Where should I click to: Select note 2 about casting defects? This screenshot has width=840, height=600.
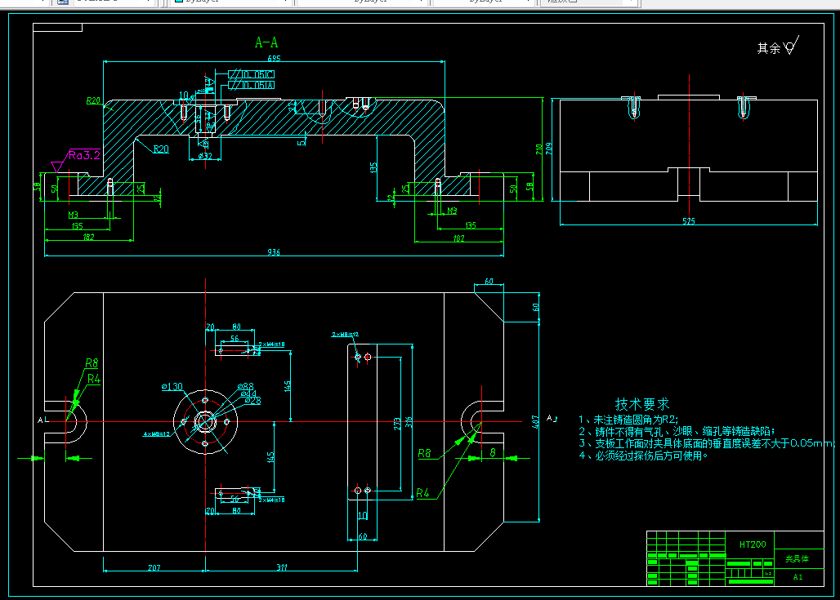tap(677, 431)
